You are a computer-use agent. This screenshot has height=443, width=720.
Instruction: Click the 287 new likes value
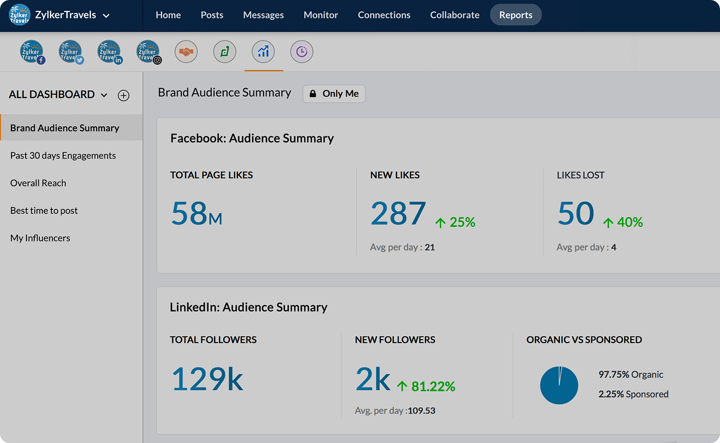(x=398, y=213)
